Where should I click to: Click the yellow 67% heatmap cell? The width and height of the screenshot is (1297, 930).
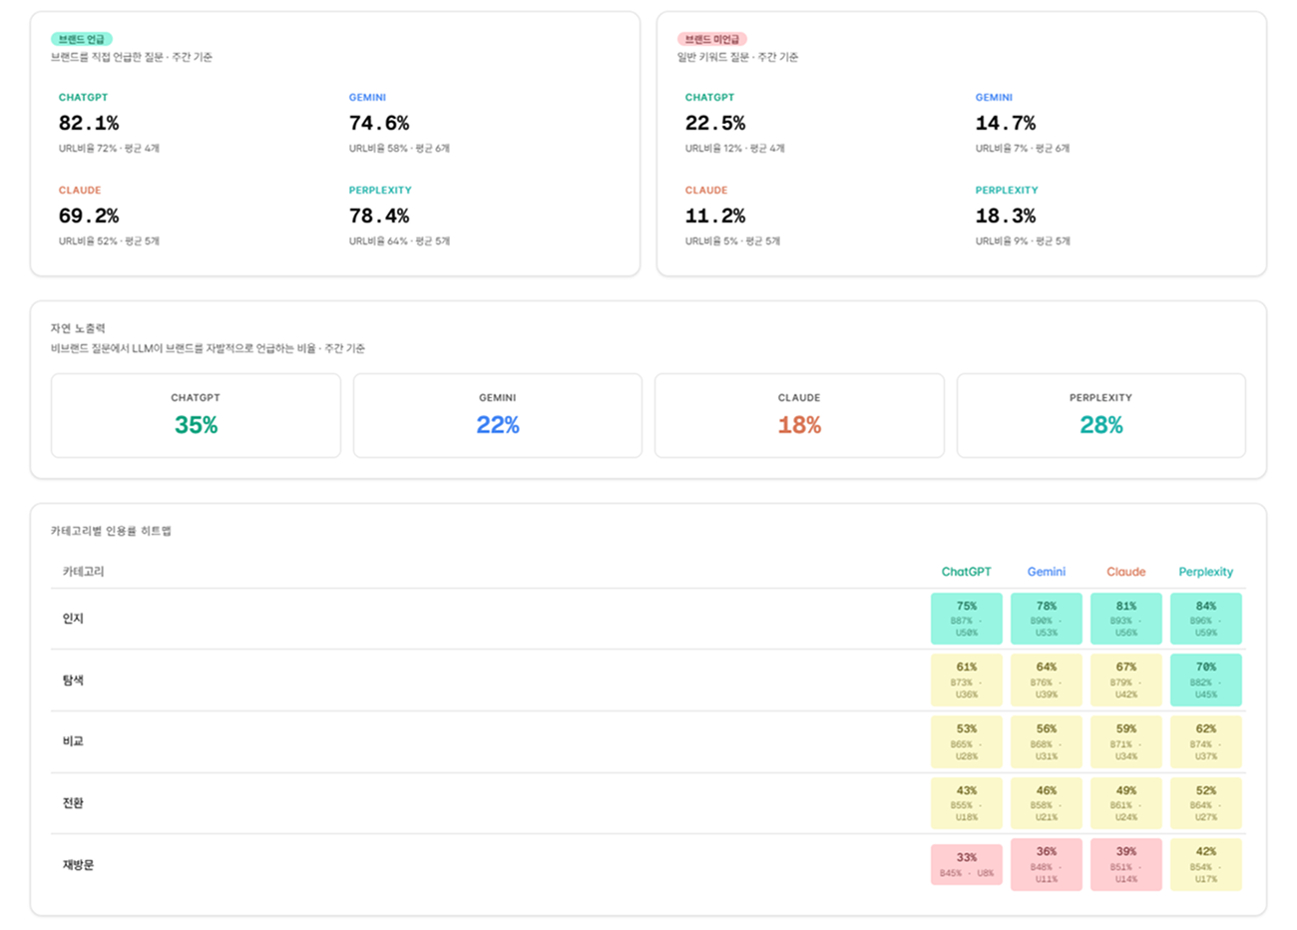coord(1126,681)
